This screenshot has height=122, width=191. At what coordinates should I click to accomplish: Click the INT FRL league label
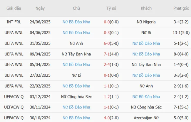pyautogui.click(x=14, y=22)
